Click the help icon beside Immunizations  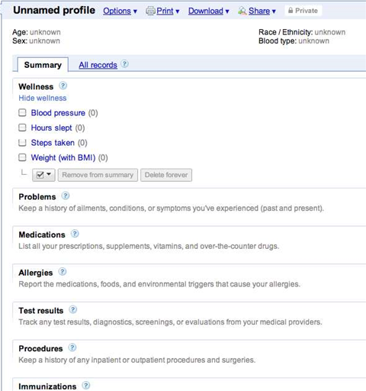point(86,386)
